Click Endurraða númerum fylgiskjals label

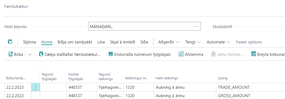click(x=142, y=54)
